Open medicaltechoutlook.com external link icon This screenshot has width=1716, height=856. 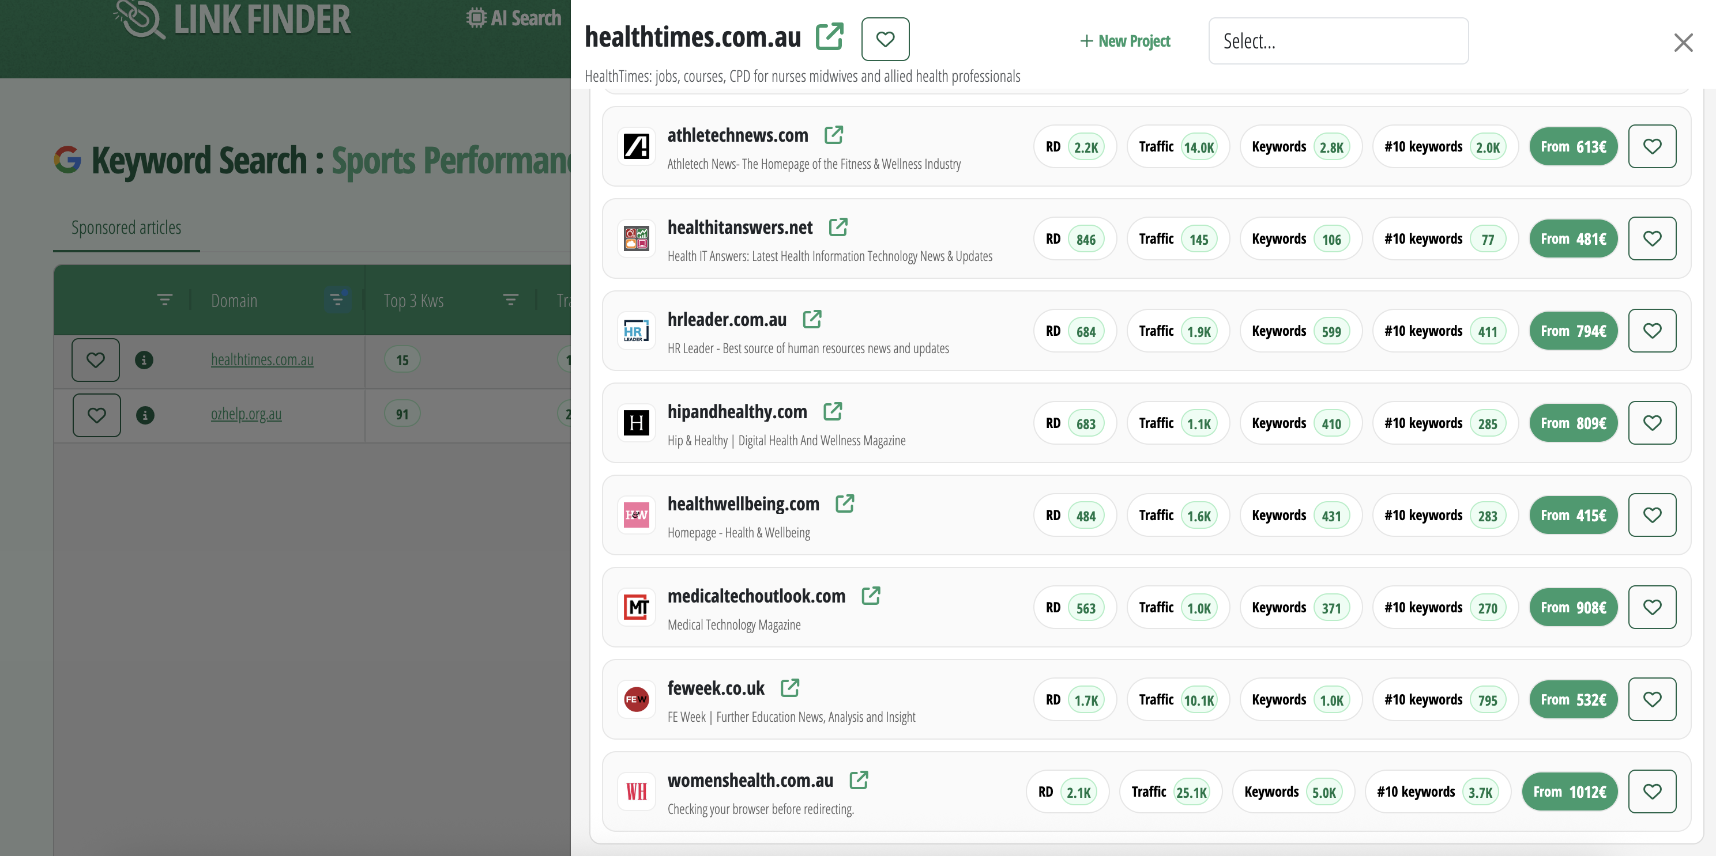point(871,596)
